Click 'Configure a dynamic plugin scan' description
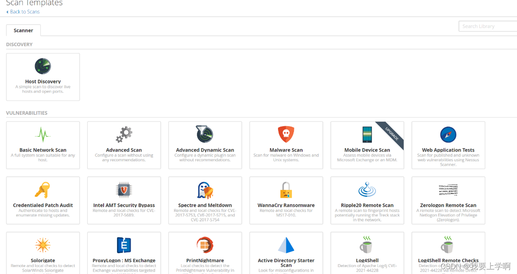517x274 pixels. click(205, 158)
